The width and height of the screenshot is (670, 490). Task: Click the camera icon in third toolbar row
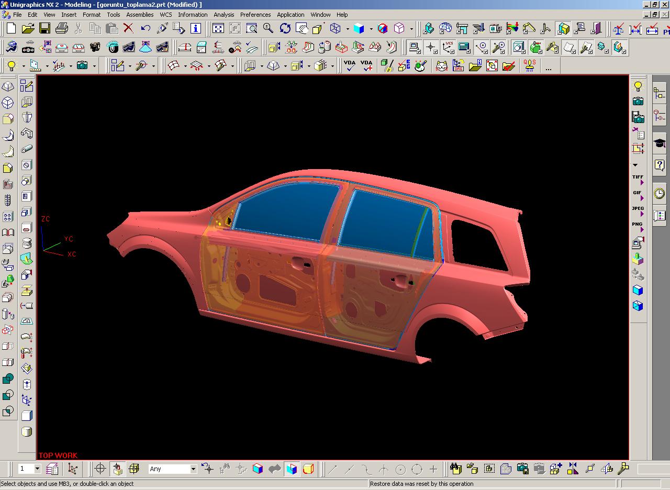[x=82, y=65]
